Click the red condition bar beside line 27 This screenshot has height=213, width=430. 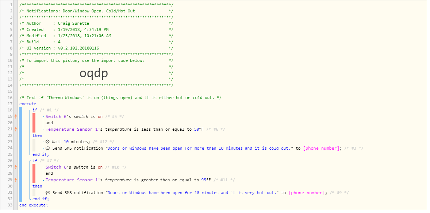tap(34, 173)
